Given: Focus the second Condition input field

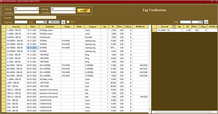Looking at the screenshot, I should pyautogui.click(x=63, y=12).
